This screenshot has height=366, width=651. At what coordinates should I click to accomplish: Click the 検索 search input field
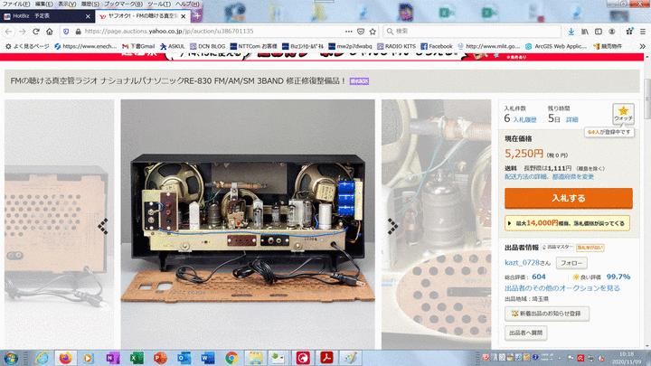(x=452, y=31)
